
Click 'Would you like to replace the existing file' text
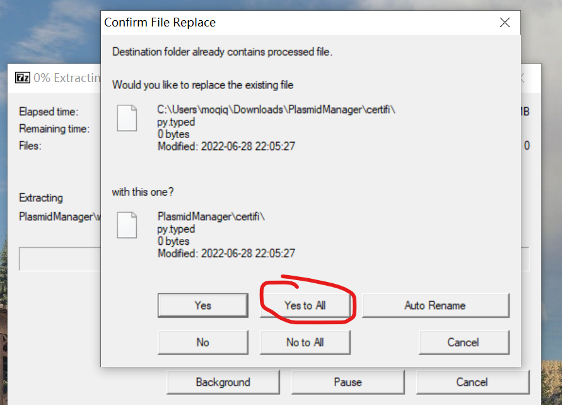tap(203, 85)
